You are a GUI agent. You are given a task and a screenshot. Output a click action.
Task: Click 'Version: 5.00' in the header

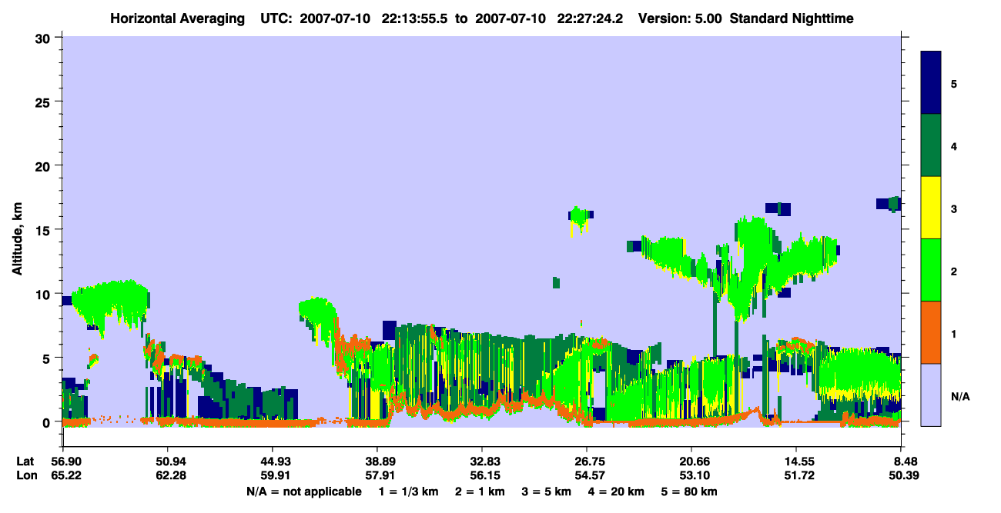pos(680,18)
